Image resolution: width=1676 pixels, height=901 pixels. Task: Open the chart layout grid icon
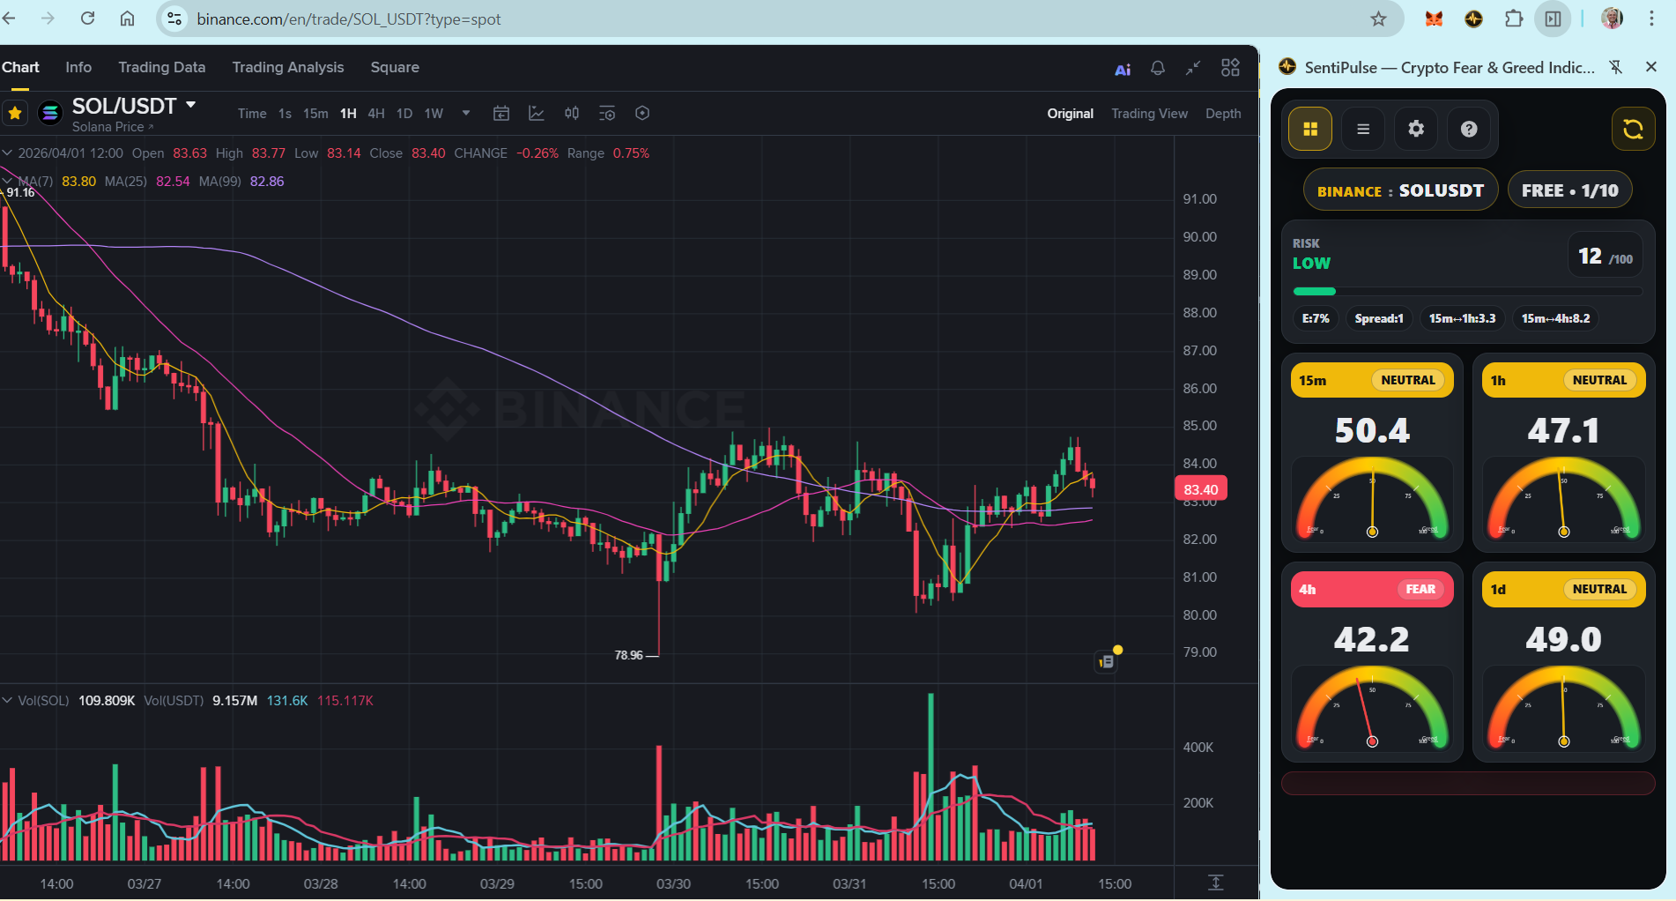pyautogui.click(x=1230, y=68)
